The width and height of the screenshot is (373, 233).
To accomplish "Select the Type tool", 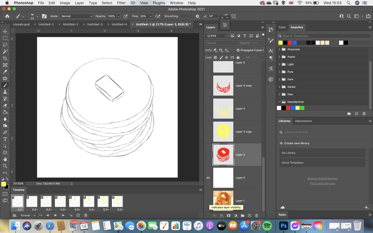I will pos(5,139).
